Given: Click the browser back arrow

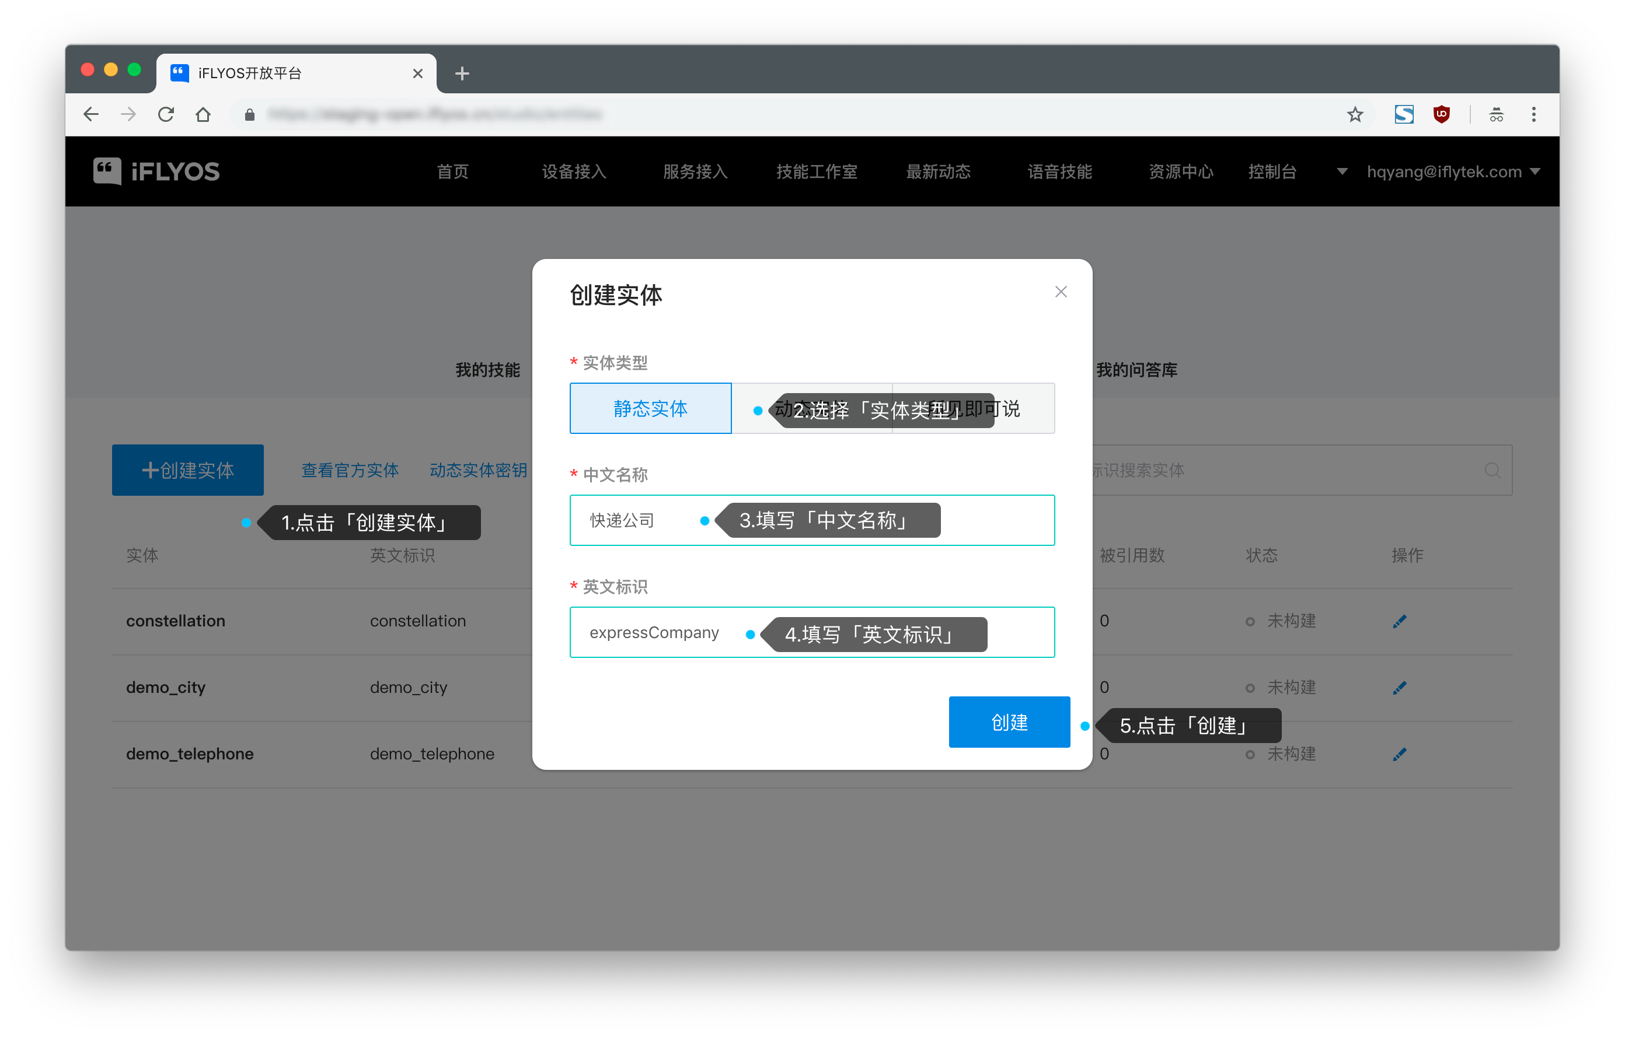Looking at the screenshot, I should pos(91,115).
